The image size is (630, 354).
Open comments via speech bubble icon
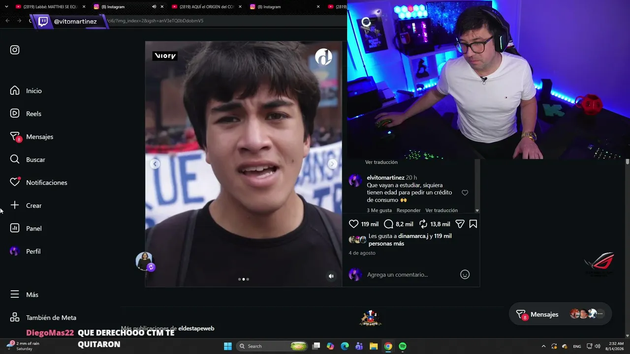click(x=388, y=224)
